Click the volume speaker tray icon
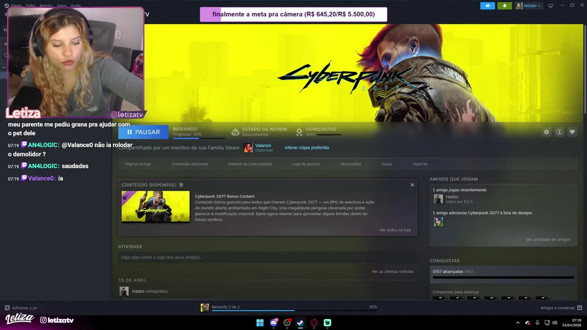Screen dimensions: 587x330 pyautogui.click(x=554, y=323)
